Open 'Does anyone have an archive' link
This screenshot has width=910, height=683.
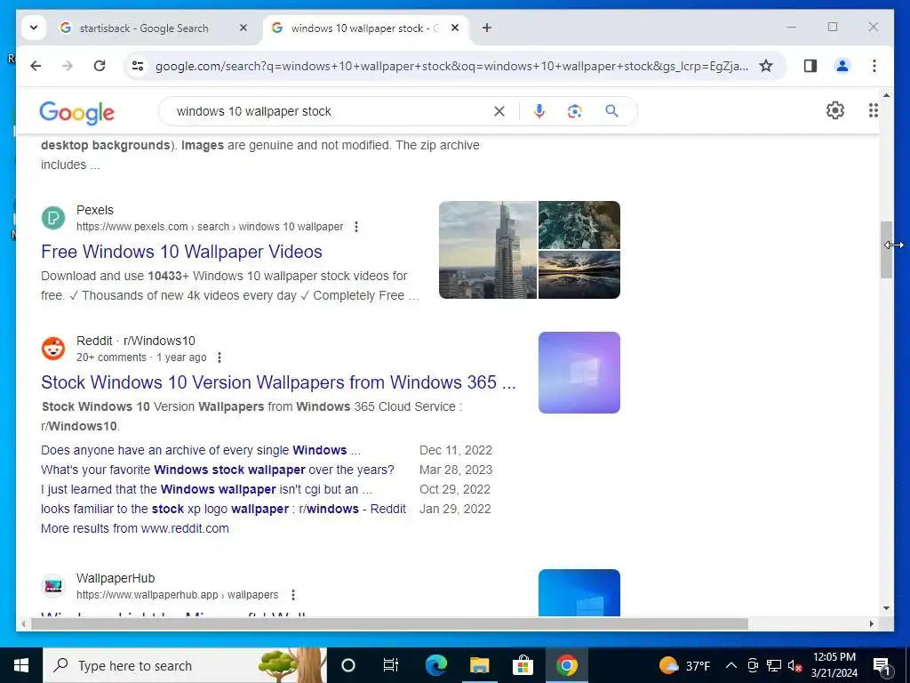pos(201,450)
